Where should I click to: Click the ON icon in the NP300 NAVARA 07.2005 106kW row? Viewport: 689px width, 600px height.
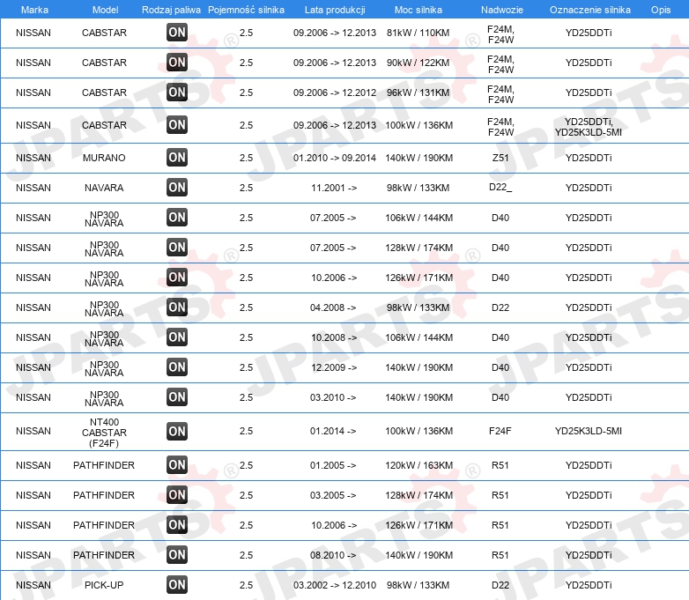coord(177,217)
